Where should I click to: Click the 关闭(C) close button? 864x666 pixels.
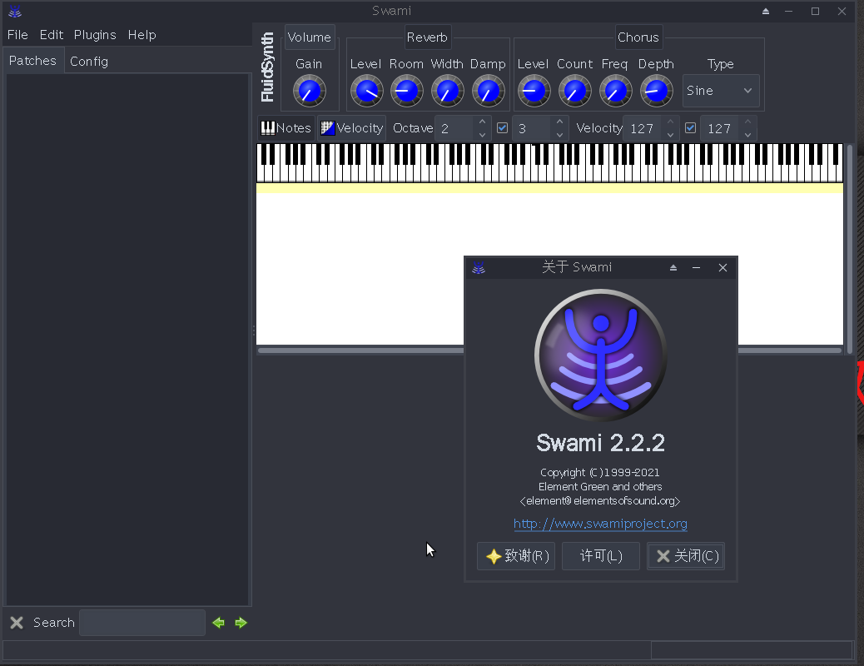(686, 556)
